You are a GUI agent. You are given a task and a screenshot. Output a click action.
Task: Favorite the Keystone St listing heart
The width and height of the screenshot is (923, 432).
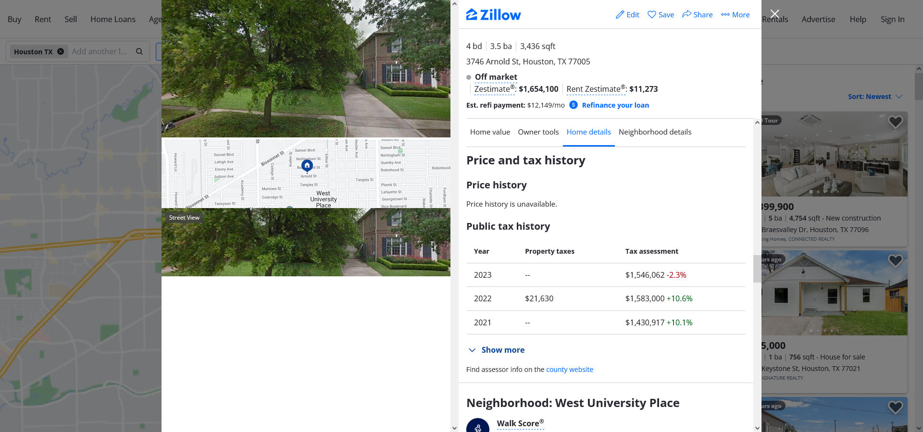pos(895,261)
